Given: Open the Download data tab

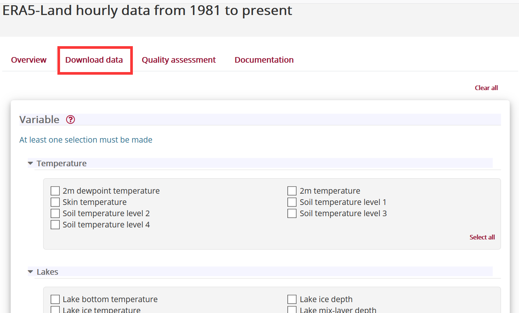Looking at the screenshot, I should tap(94, 60).
